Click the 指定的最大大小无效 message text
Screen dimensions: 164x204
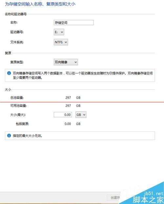[x=28, y=136]
